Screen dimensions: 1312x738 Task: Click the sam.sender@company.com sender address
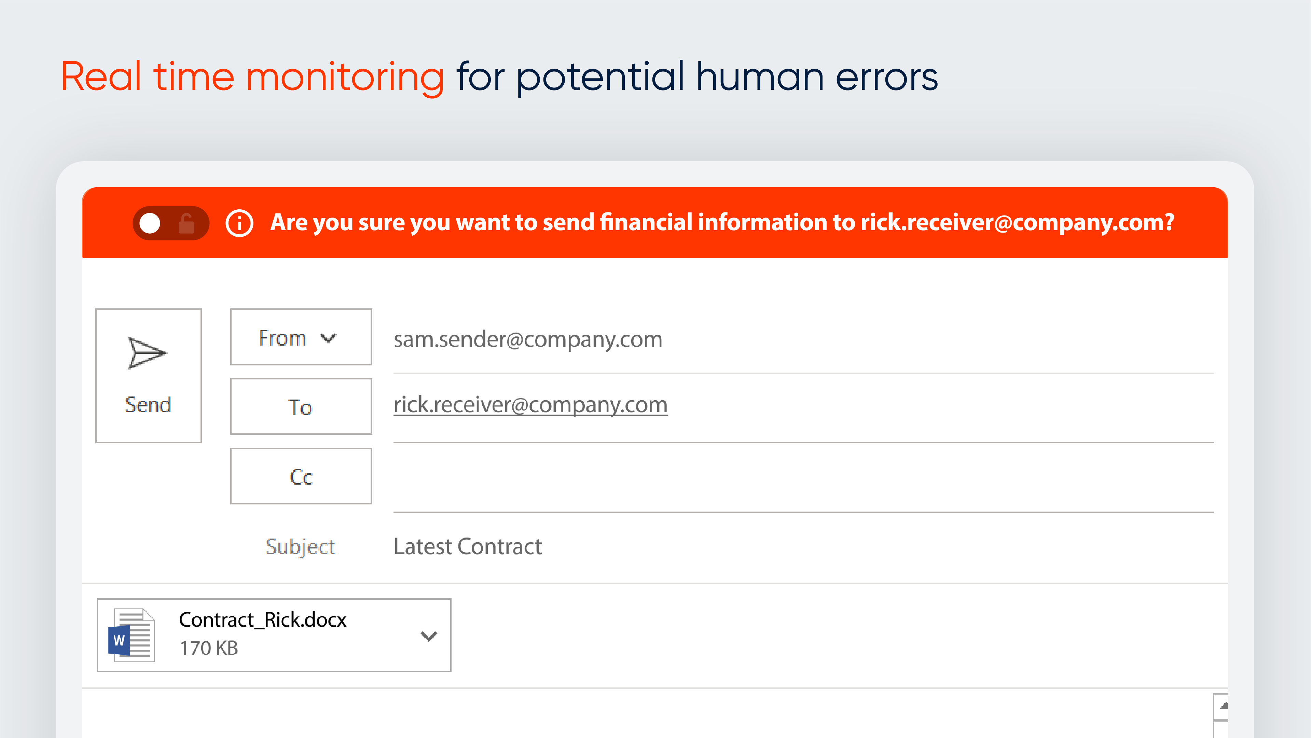point(528,339)
